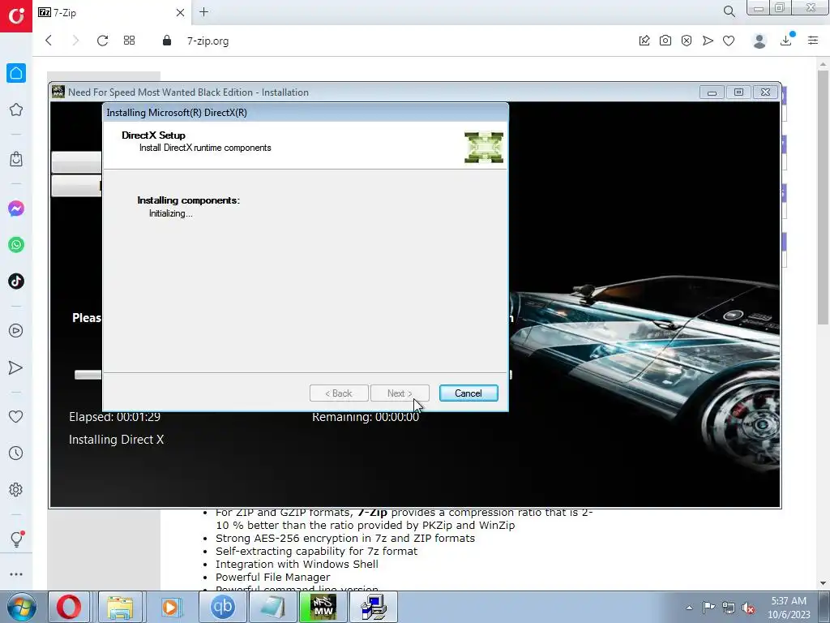This screenshot has width=830, height=623.
Task: Click the disabled Next button
Action: click(400, 393)
